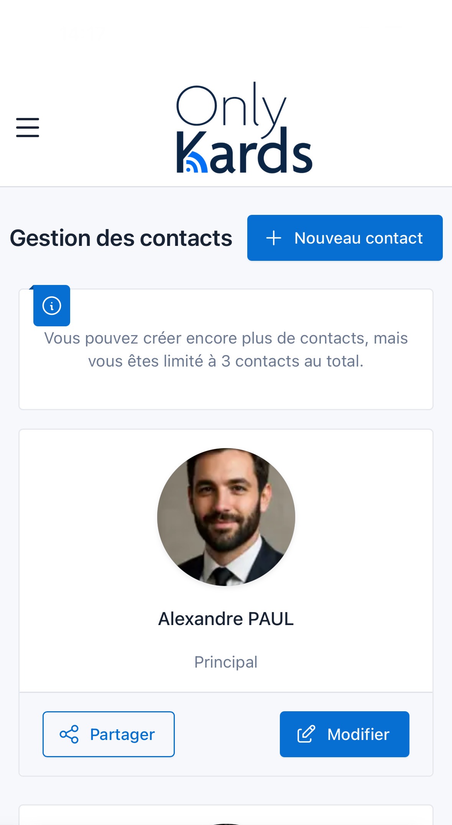452x825 pixels.
Task: Share Alexandre PAUL via Partager text
Action: pyautogui.click(x=122, y=734)
